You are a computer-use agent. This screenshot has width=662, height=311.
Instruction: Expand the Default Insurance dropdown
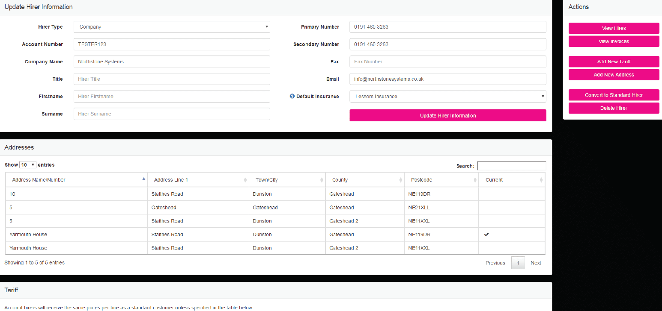447,97
